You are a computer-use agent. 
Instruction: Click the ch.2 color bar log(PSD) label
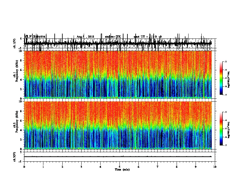click(229, 130)
